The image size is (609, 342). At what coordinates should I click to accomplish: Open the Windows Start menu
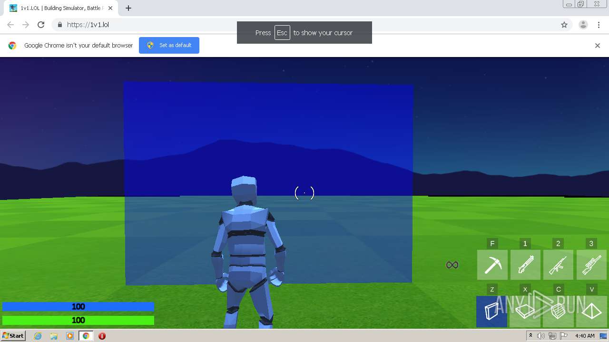click(x=13, y=336)
